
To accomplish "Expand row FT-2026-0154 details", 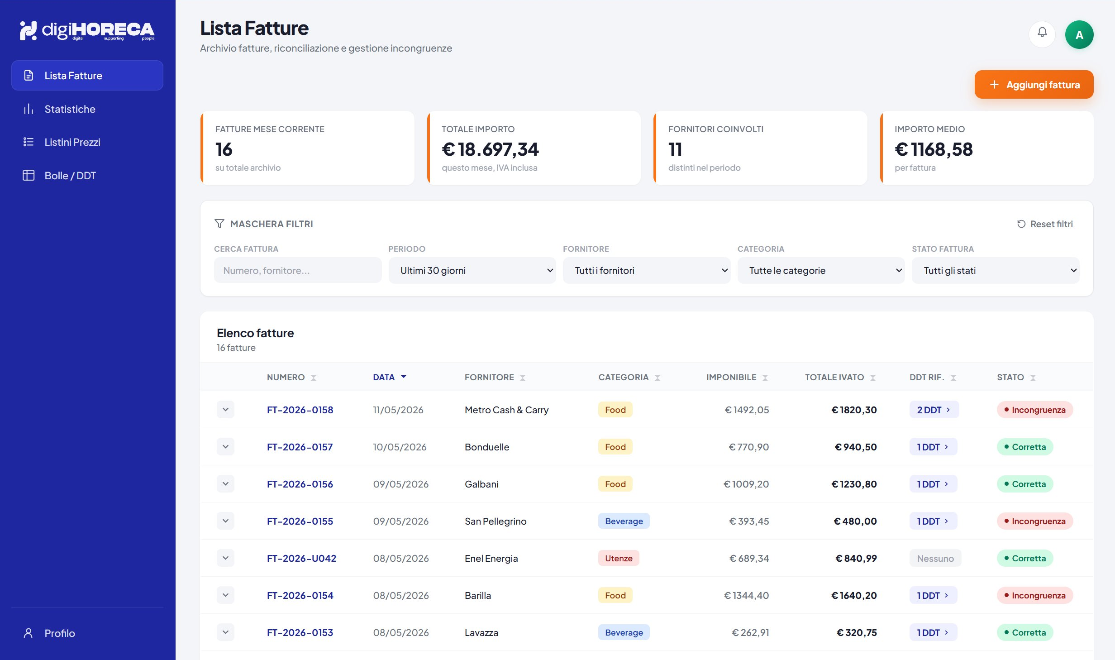I will [x=225, y=595].
